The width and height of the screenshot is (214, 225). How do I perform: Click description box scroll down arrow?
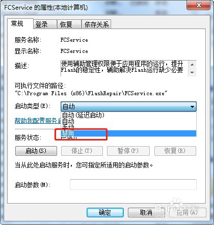click(x=192, y=73)
